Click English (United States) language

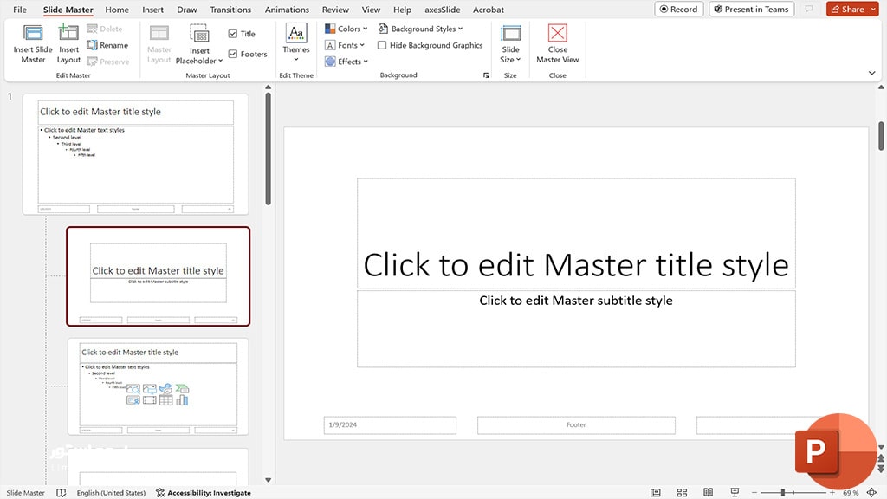111,493
